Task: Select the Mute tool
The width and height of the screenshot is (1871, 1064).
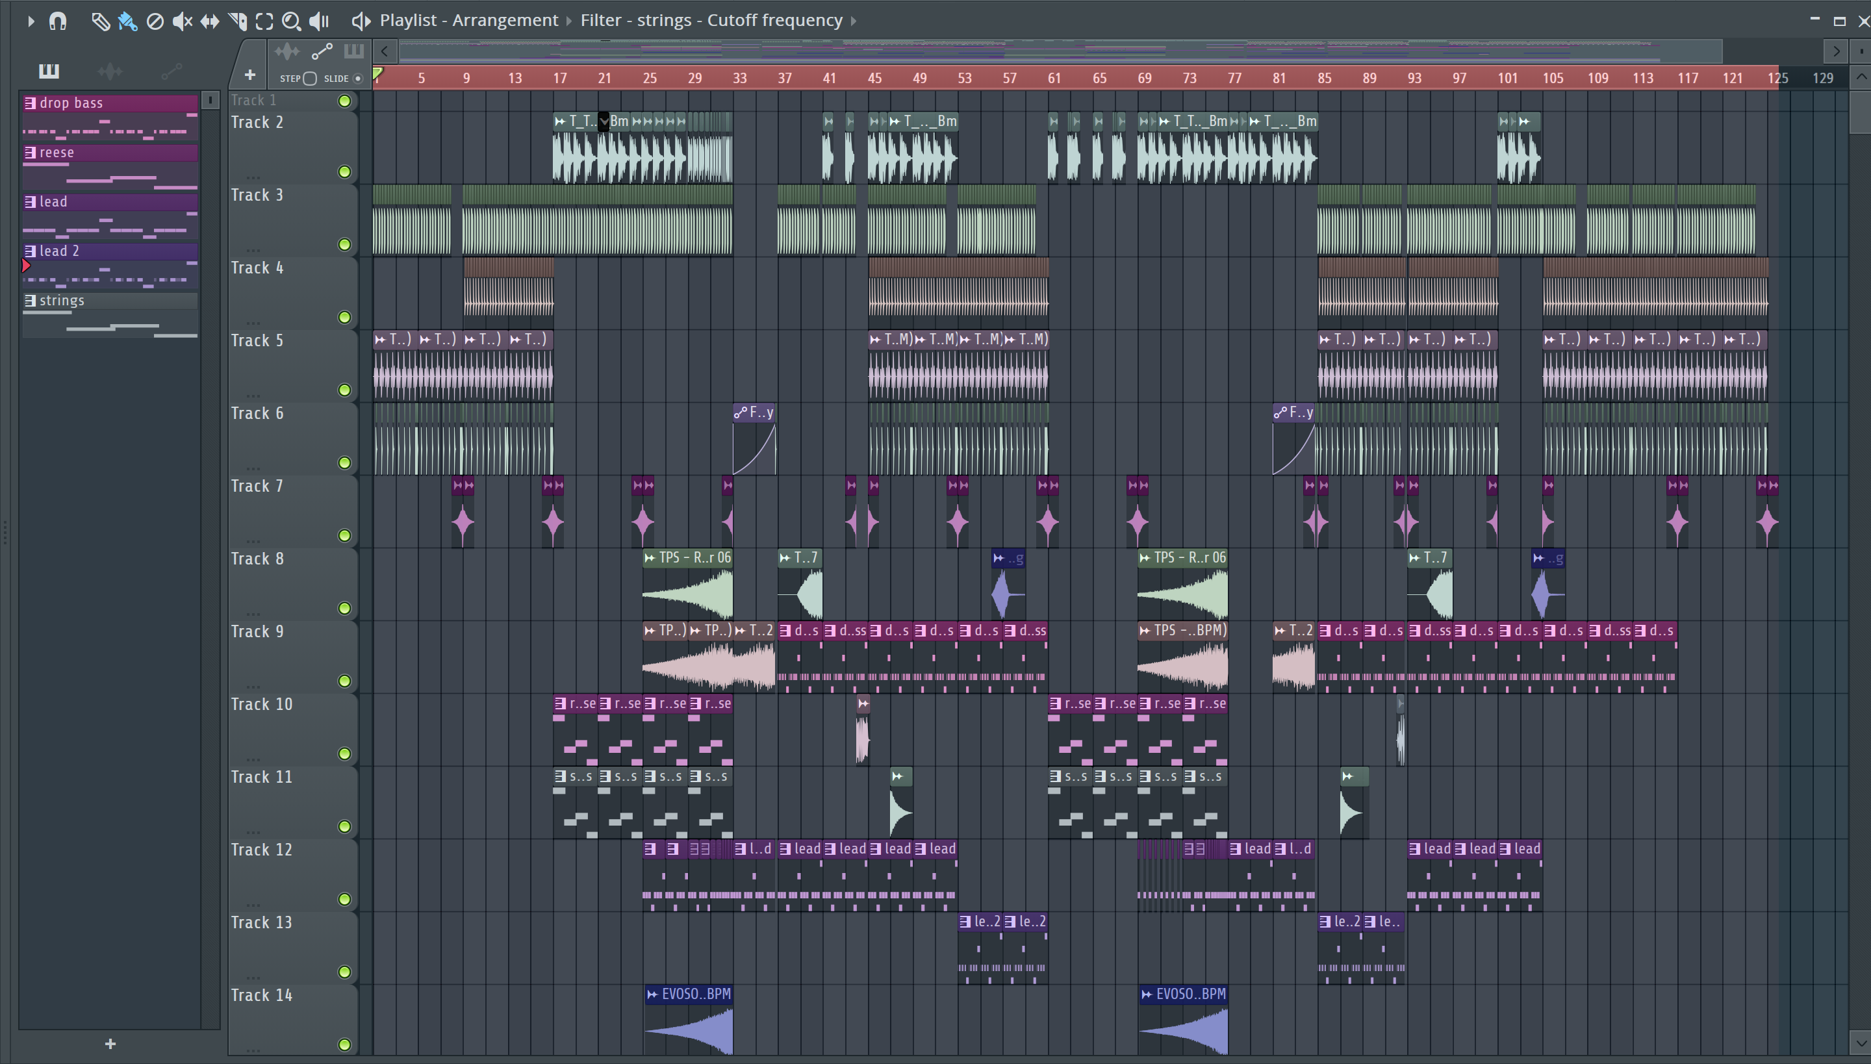Action: tap(182, 21)
